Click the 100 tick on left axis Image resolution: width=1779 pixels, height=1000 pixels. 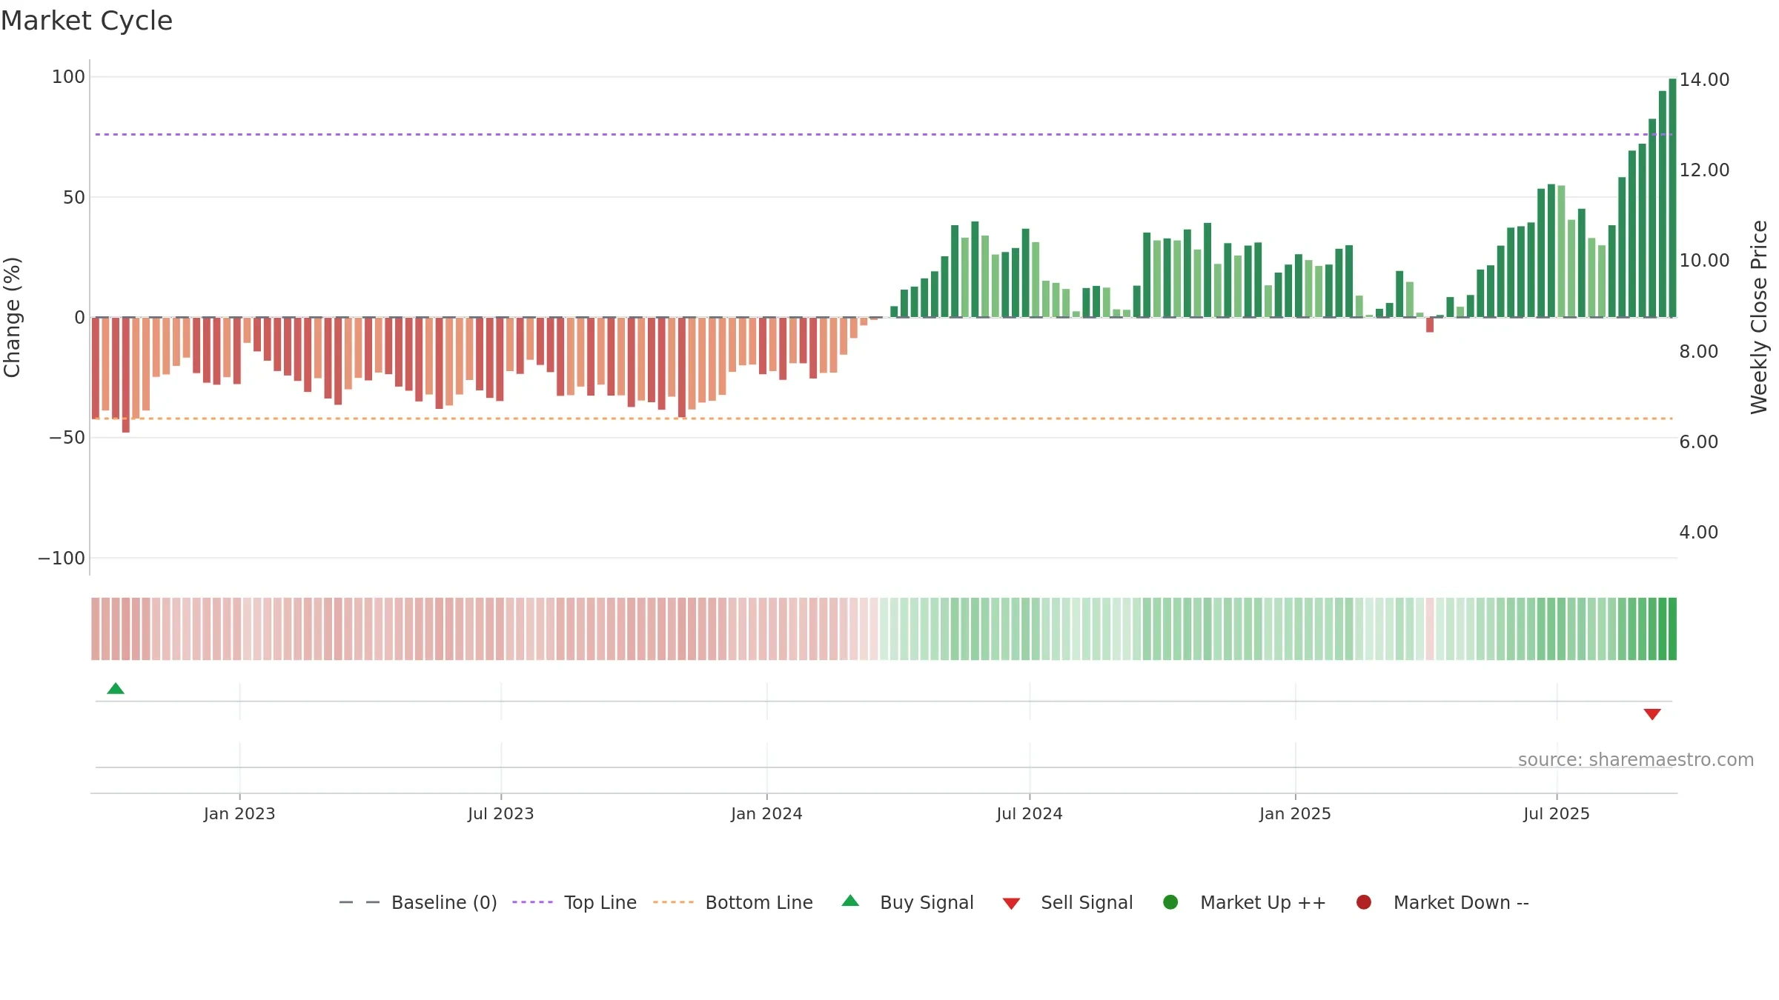click(68, 77)
